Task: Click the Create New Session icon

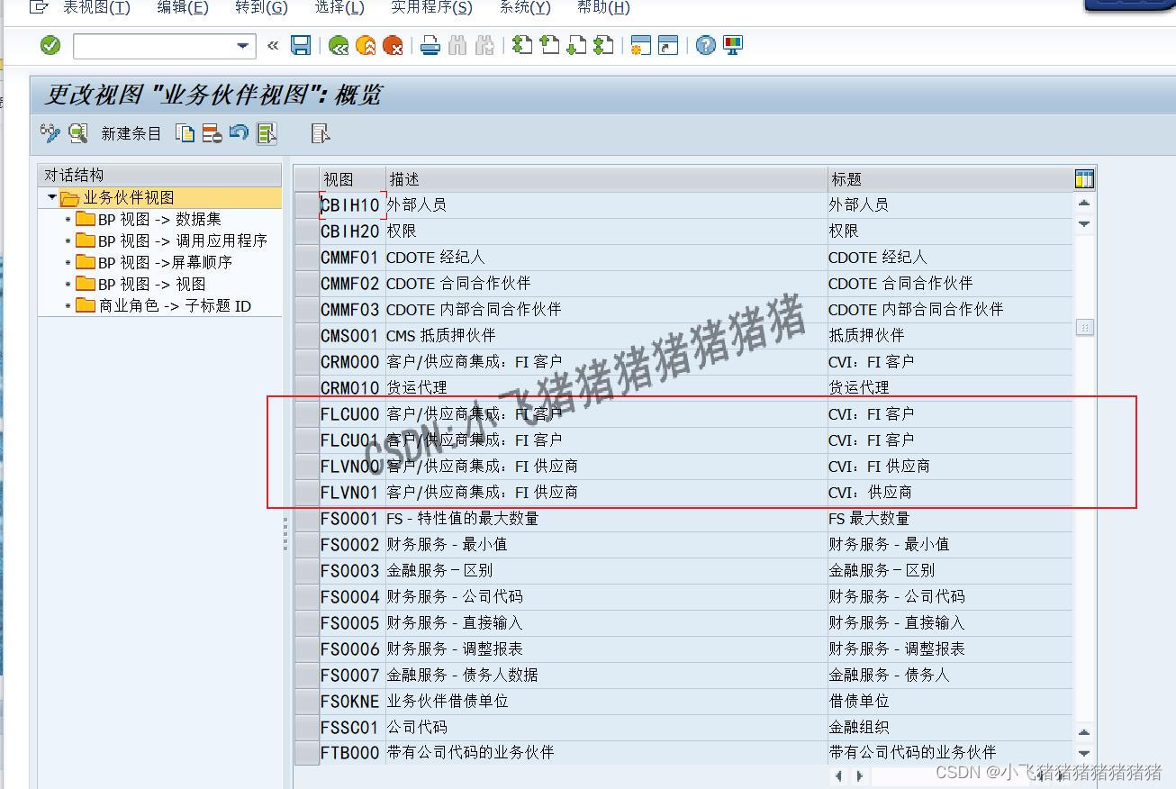Action: tap(641, 45)
